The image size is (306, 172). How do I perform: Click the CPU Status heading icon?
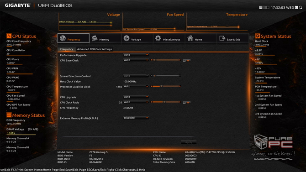[x=9, y=36]
